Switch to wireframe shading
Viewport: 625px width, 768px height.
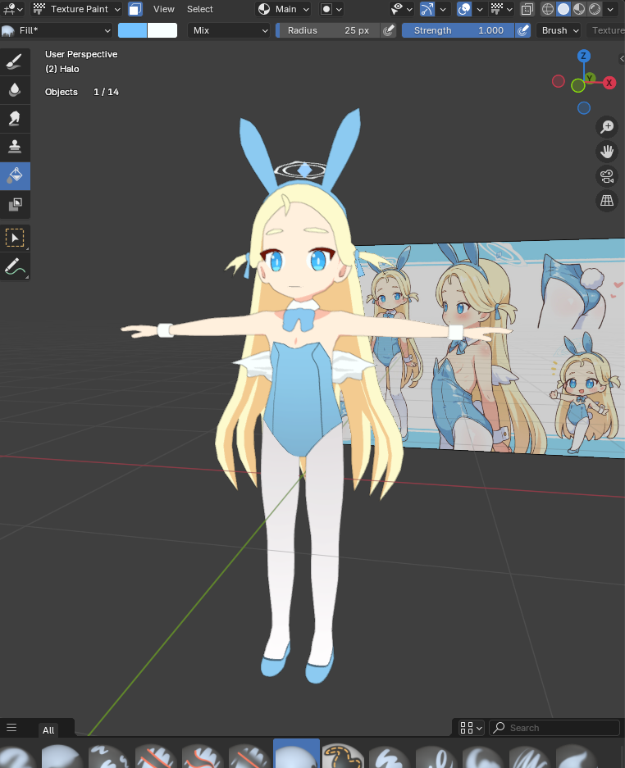click(548, 9)
